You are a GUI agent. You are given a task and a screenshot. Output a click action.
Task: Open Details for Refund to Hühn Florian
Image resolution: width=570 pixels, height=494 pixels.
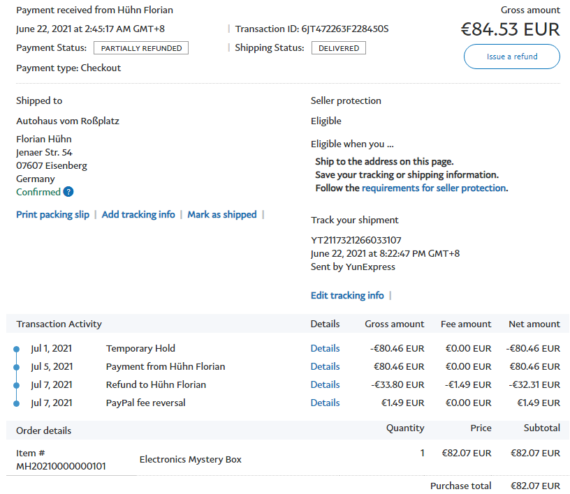point(325,384)
